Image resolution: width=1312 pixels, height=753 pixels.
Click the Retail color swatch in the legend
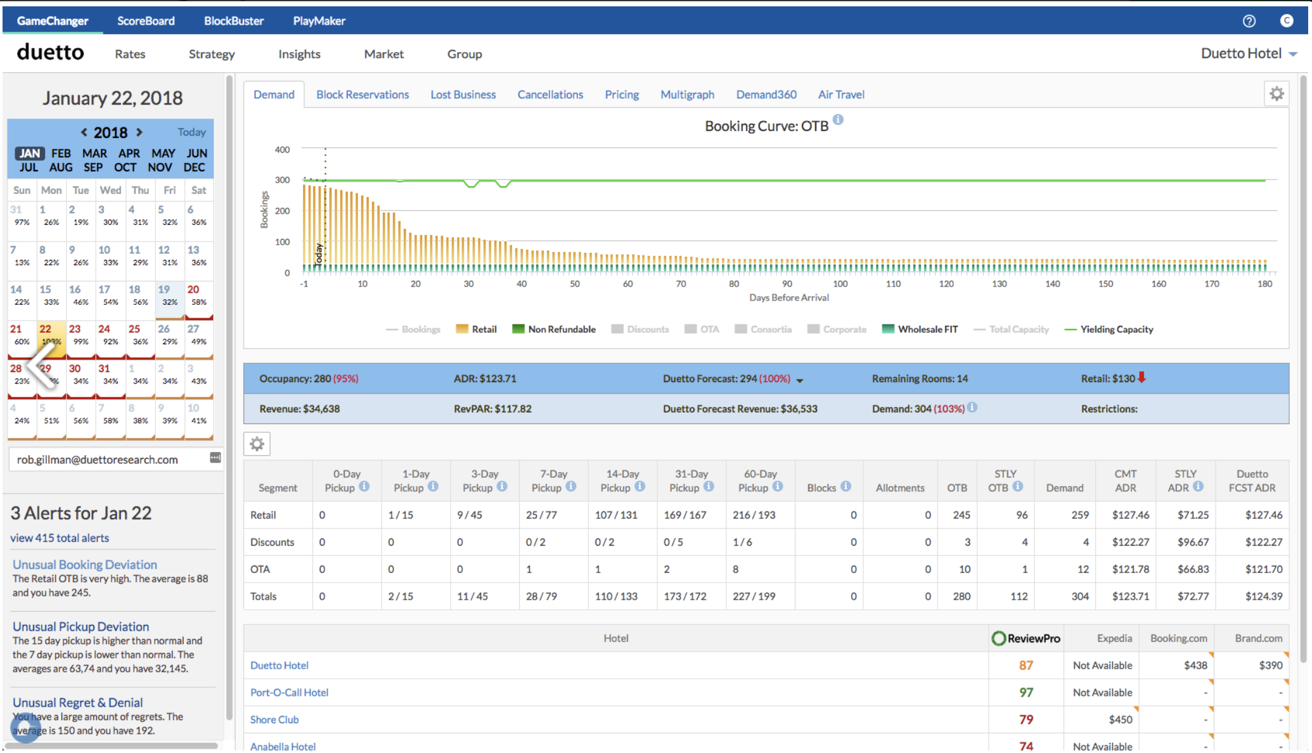pos(461,329)
